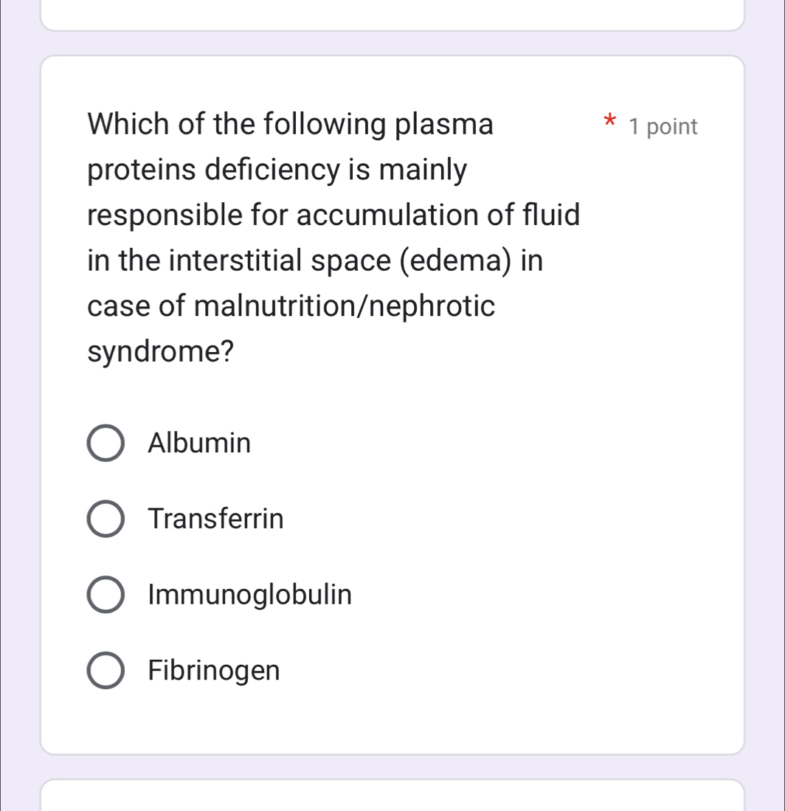Click the Immunoglobulin option label text
Image resolution: width=785 pixels, height=811 pixels.
point(249,595)
